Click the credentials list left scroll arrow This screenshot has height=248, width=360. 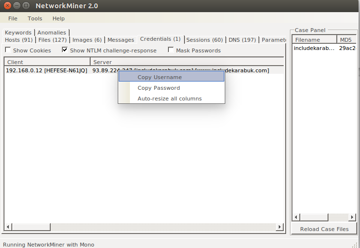pos(8,227)
